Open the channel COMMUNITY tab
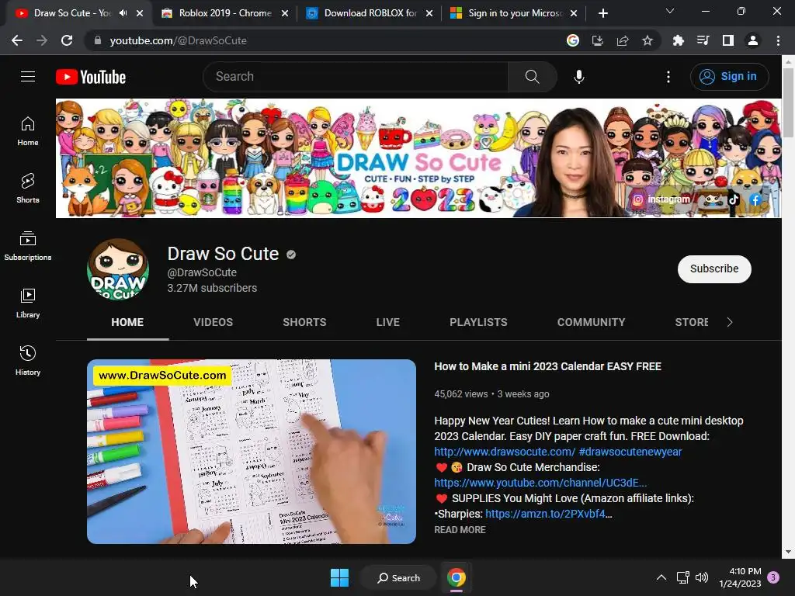This screenshot has width=795, height=596. pyautogui.click(x=591, y=322)
